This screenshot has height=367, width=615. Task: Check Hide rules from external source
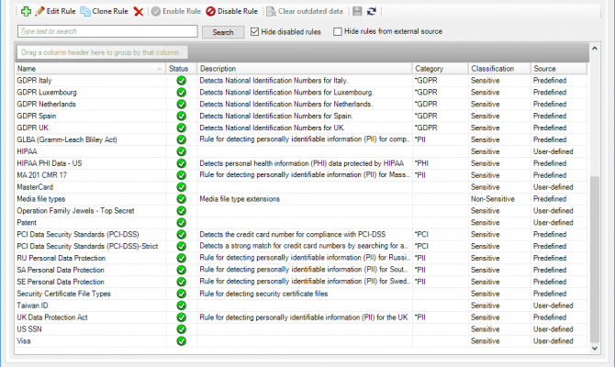(x=337, y=31)
